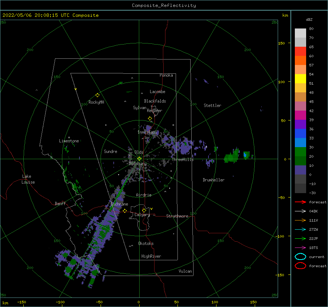This screenshot has width=328, height=307.
Task: Click the 20 dBZ green color swatch
Action: (x=300, y=151)
